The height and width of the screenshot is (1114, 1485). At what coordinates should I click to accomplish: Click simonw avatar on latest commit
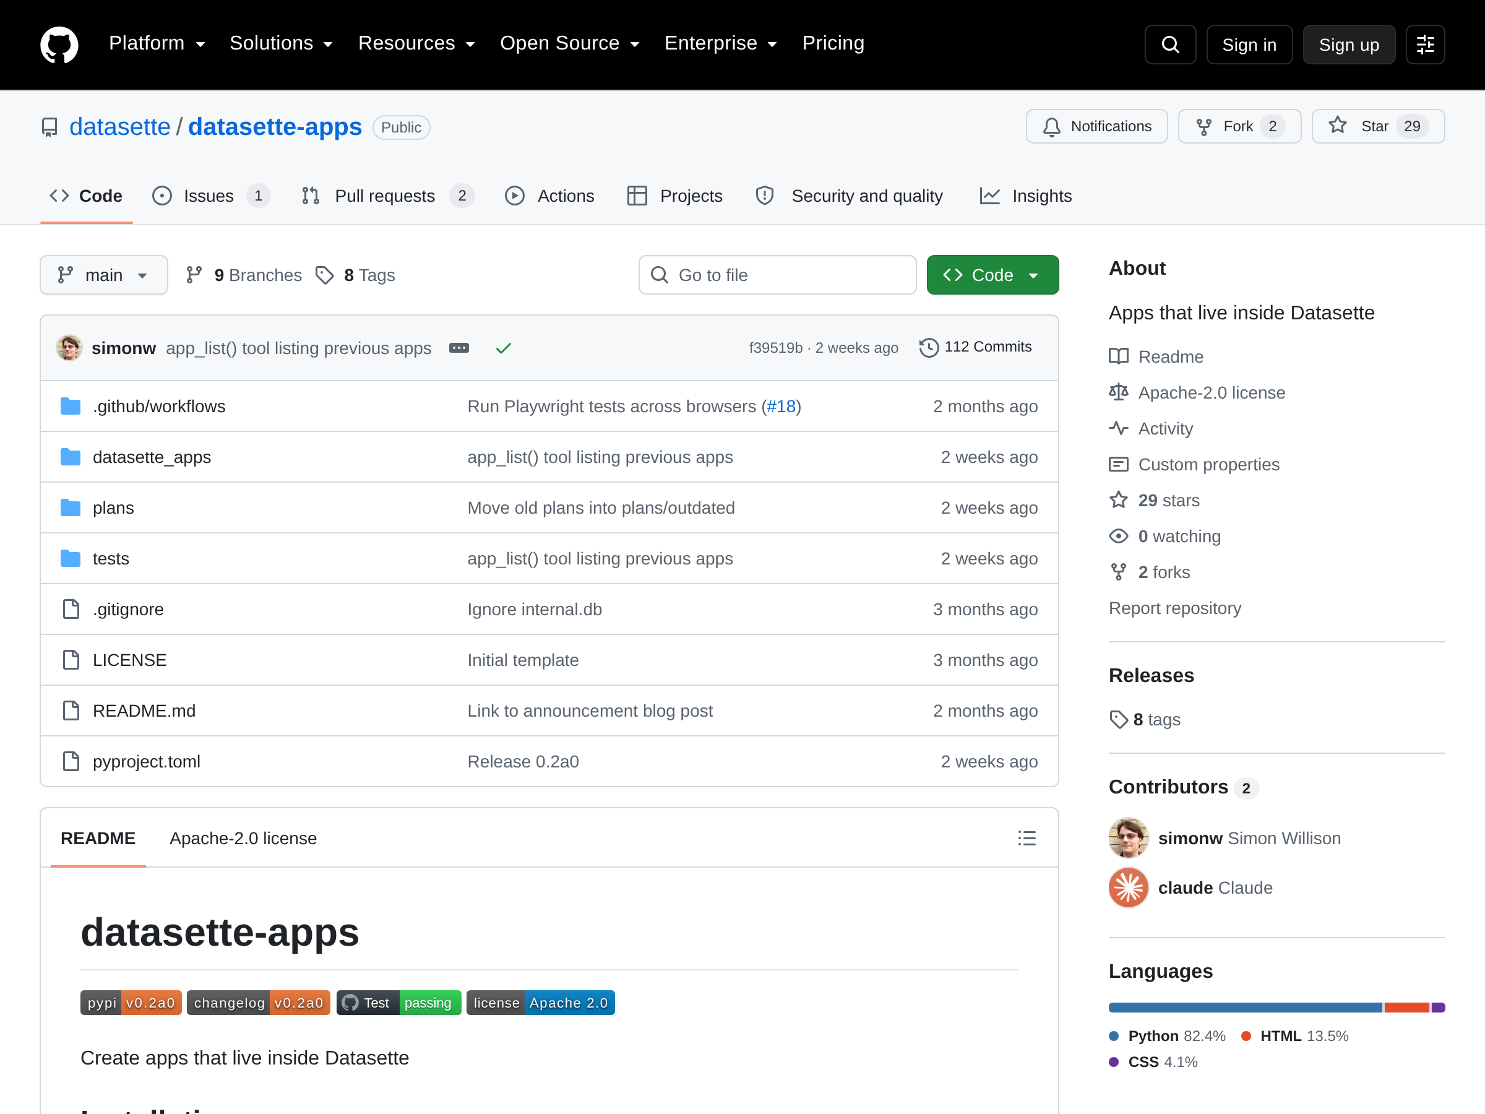(69, 348)
